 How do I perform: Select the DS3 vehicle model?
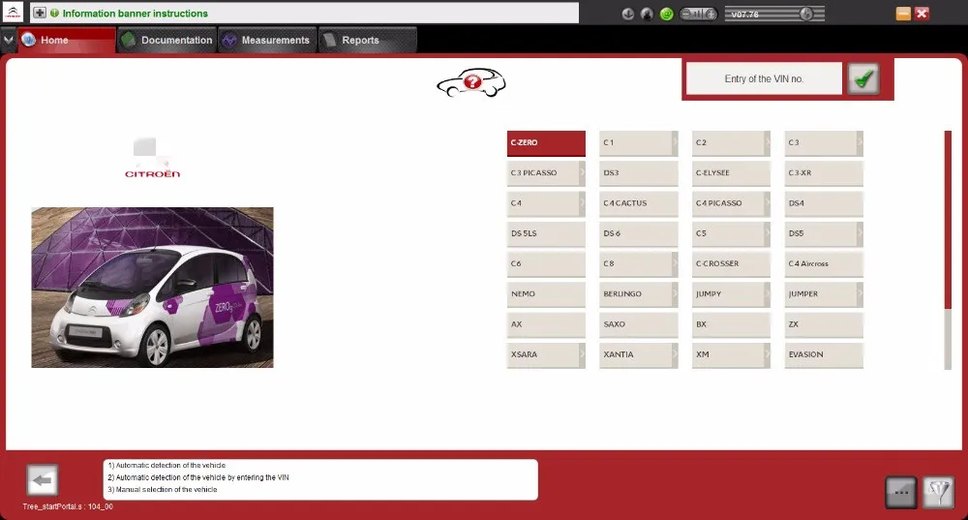(638, 173)
